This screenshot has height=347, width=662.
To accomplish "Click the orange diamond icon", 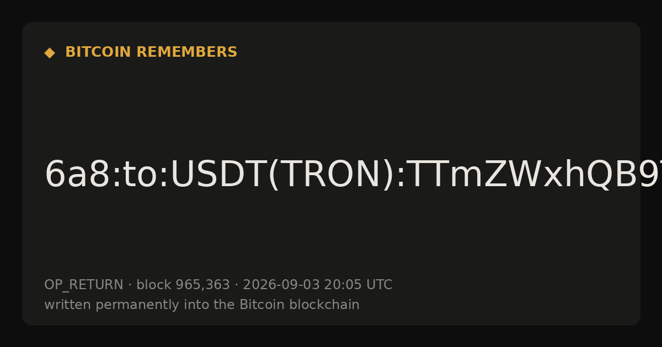I will point(49,53).
